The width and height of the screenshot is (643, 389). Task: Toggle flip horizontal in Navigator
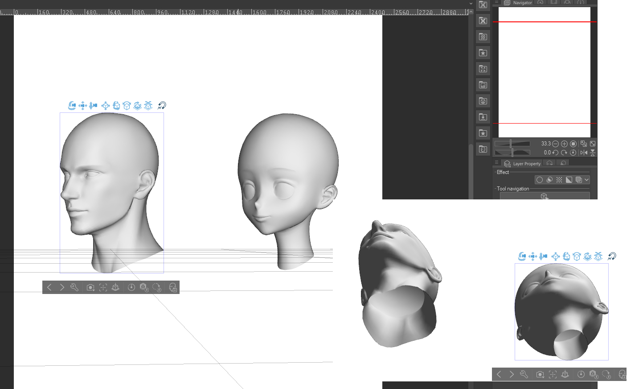tap(583, 153)
